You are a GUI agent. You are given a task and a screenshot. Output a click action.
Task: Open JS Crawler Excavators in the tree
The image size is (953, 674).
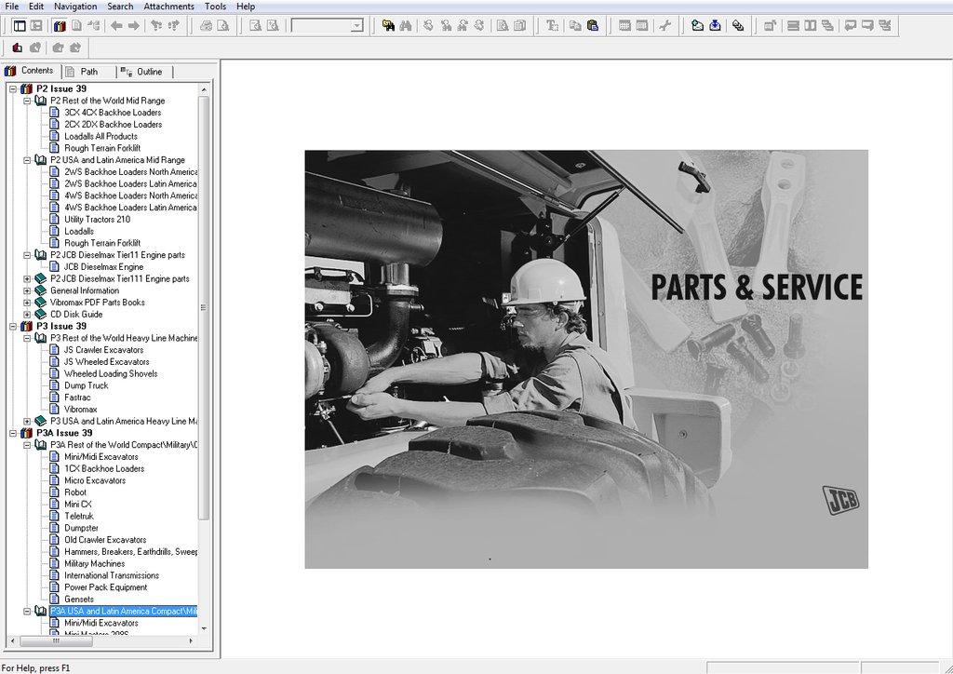point(103,350)
